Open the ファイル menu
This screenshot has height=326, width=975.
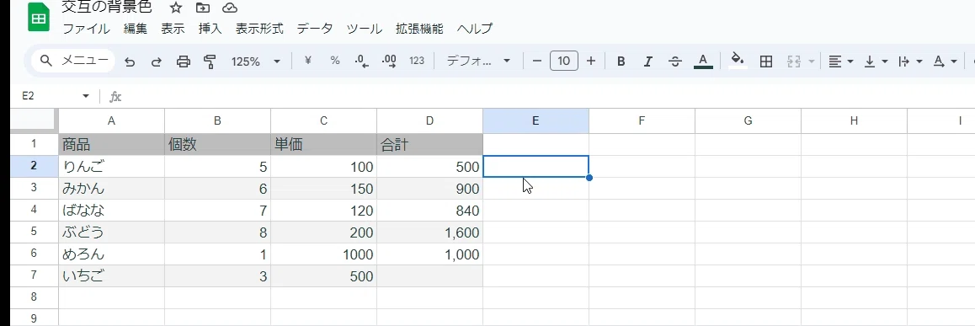tap(86, 29)
